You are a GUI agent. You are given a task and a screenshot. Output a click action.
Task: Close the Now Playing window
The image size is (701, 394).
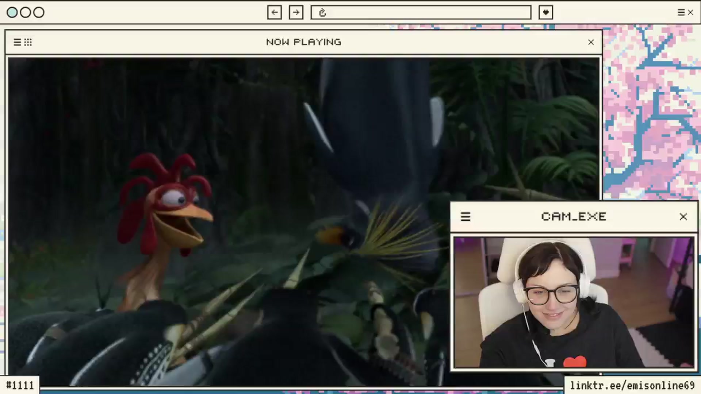click(x=591, y=42)
